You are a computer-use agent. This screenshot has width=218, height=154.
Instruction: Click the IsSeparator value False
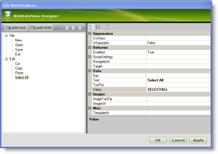pos(178,43)
